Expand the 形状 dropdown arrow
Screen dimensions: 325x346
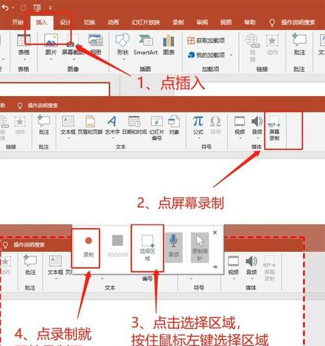coord(123,59)
